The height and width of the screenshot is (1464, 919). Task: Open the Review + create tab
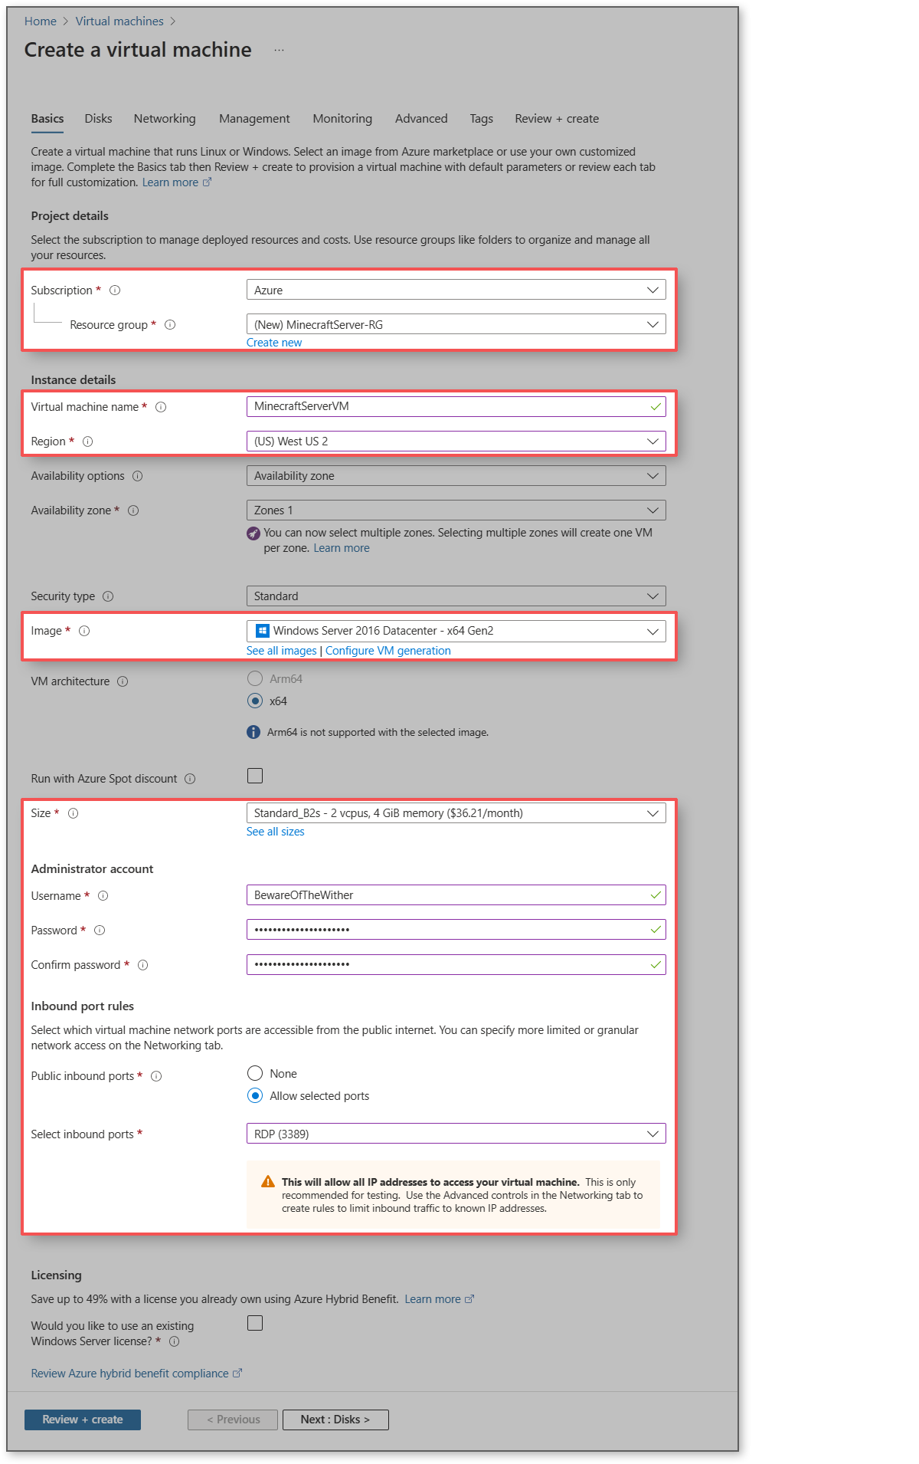pyautogui.click(x=557, y=119)
